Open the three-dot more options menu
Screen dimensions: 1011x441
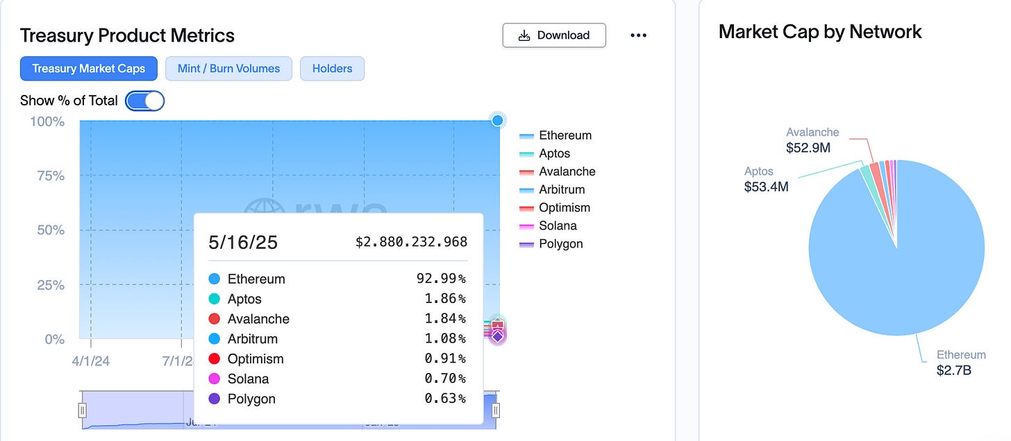[639, 35]
